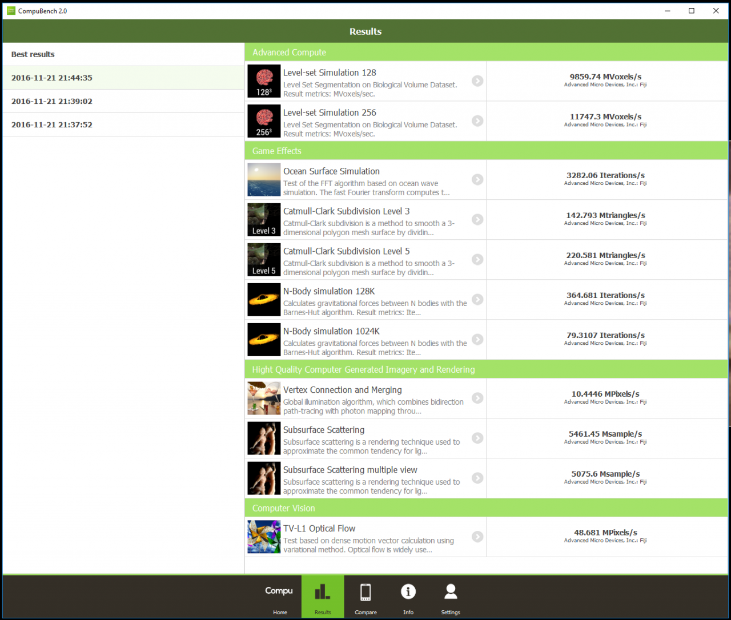The image size is (731, 620).
Task: Expand details arrow for Vertex Connection and Merging
Action: pos(477,398)
